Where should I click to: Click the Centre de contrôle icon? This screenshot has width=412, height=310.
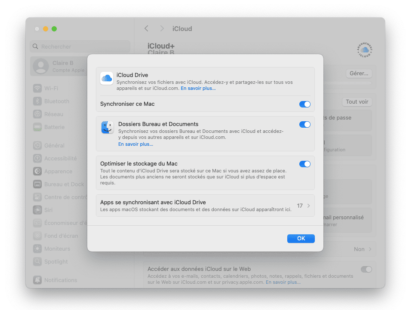tap(37, 197)
